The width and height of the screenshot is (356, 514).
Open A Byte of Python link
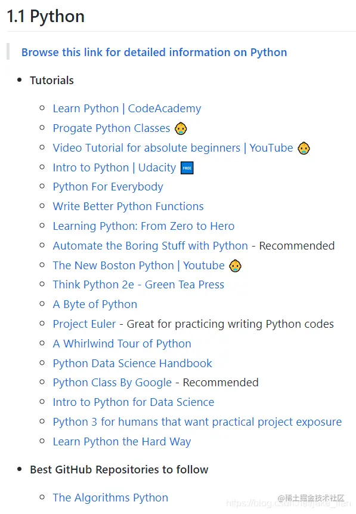pyautogui.click(x=95, y=304)
